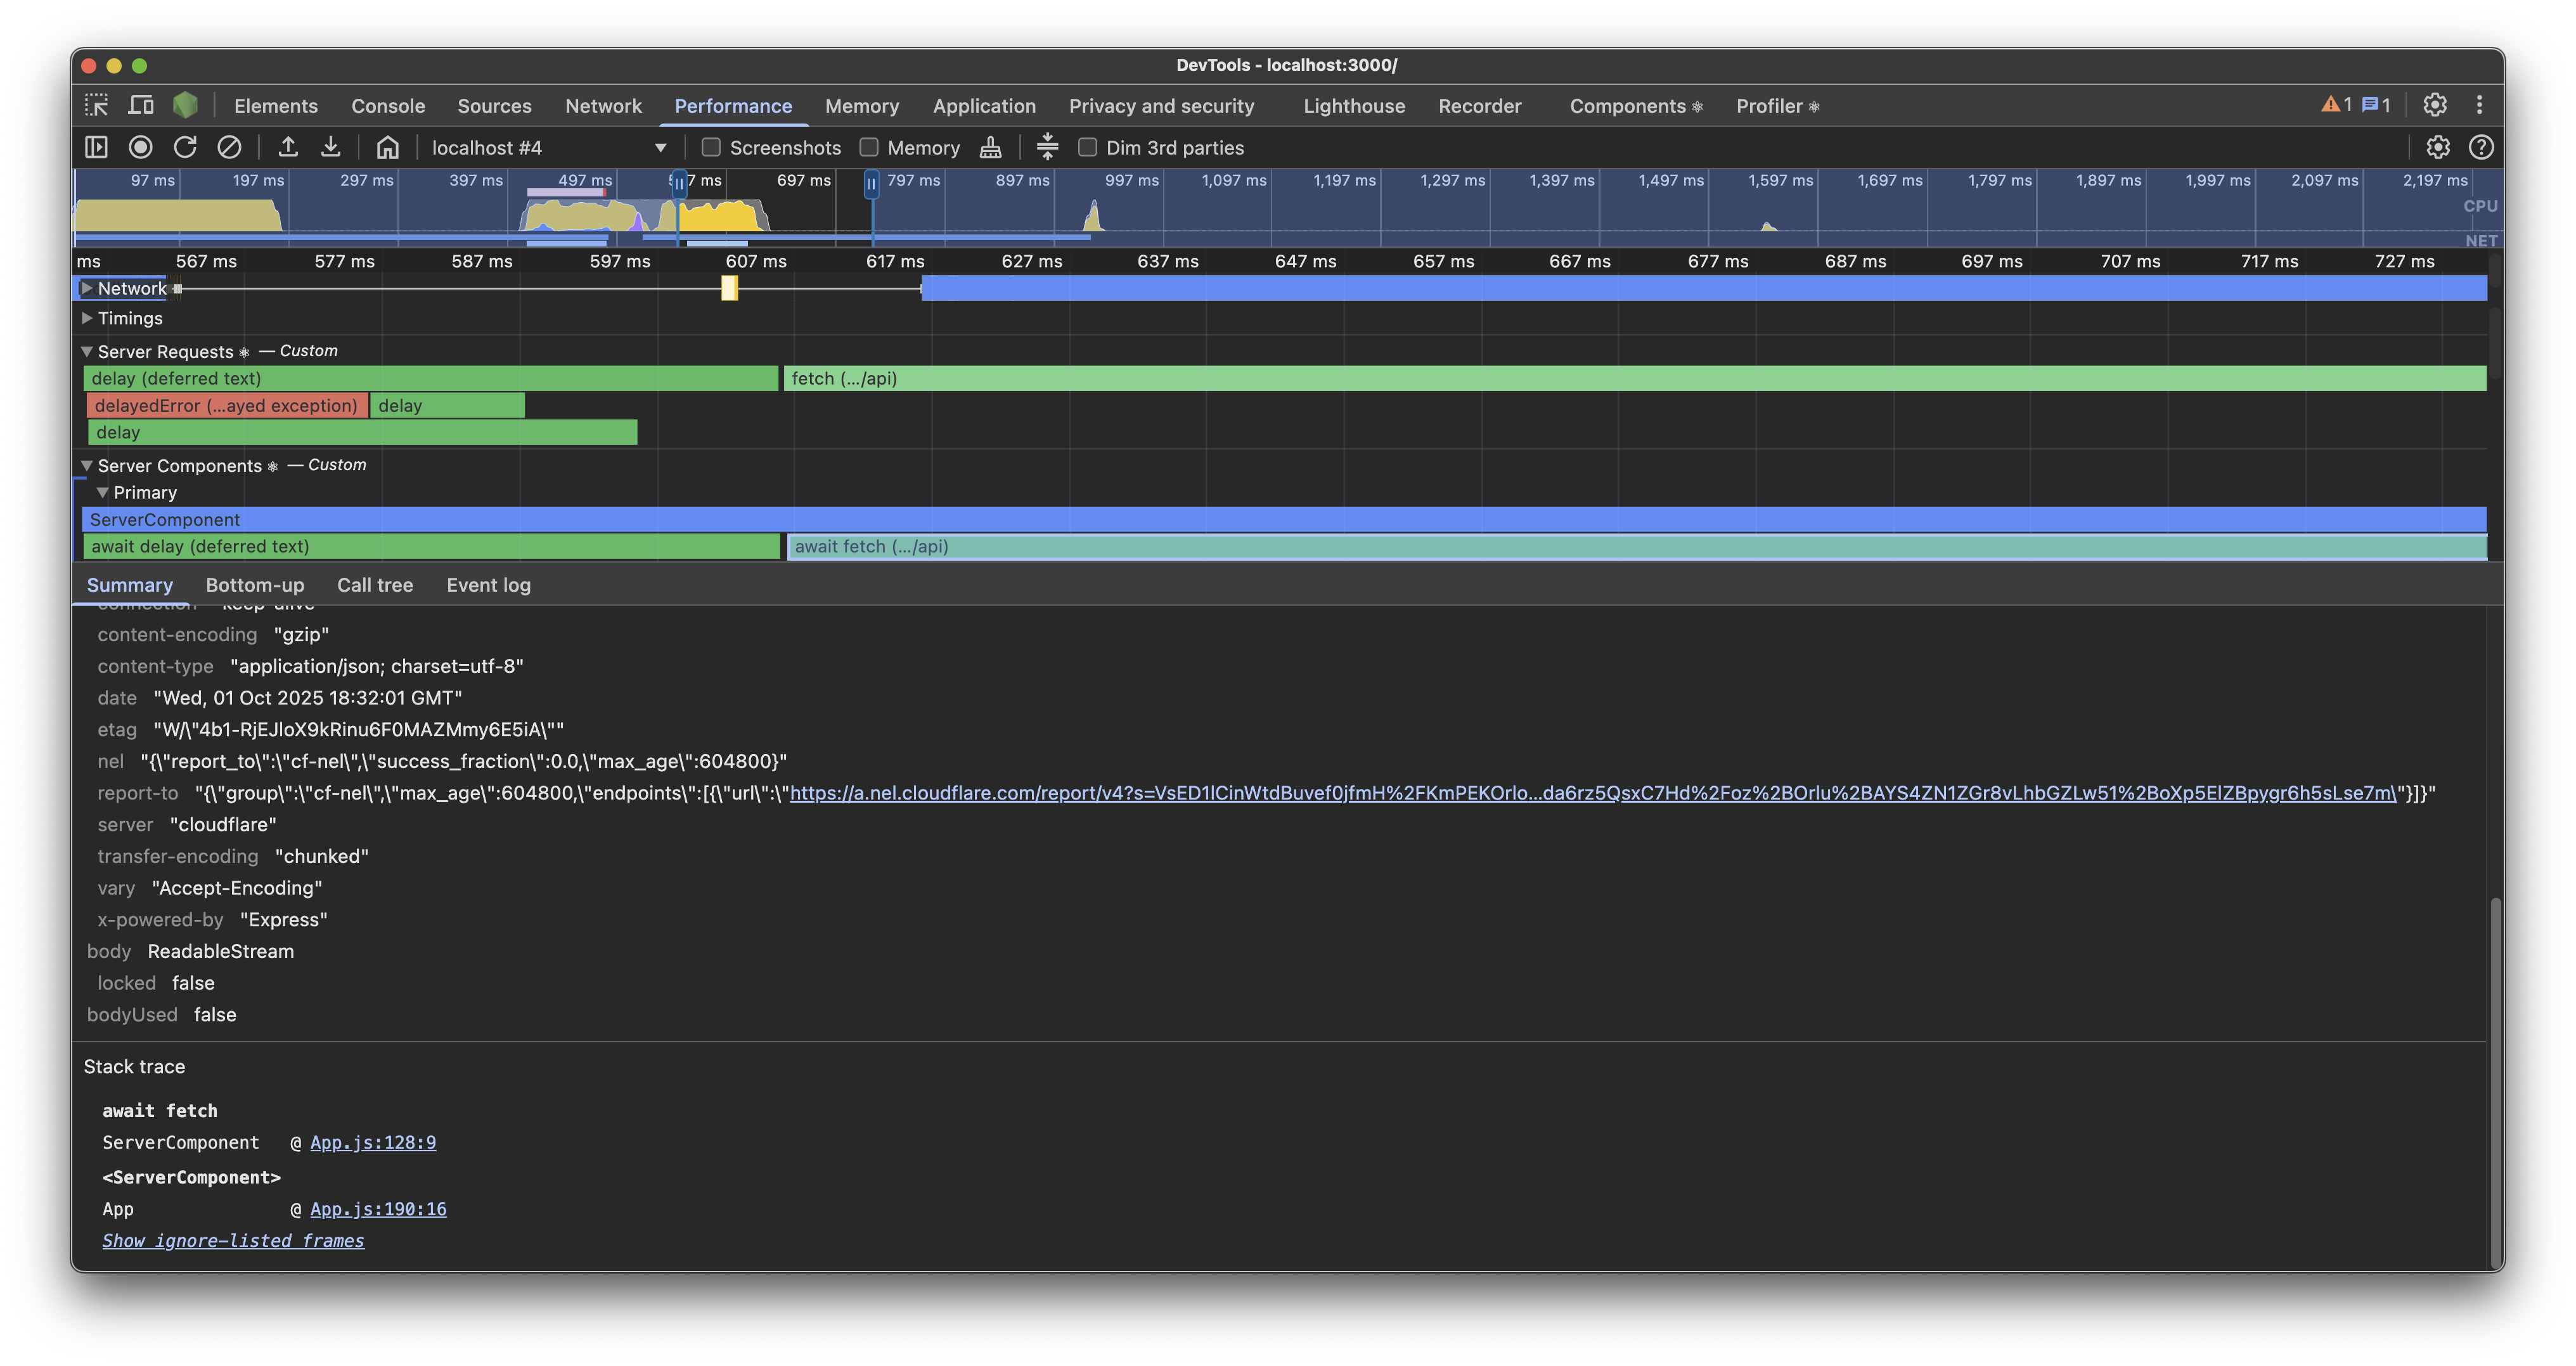Screen dimensions: 2576x1366
Task: Open DevTools settings gear
Action: click(2435, 105)
